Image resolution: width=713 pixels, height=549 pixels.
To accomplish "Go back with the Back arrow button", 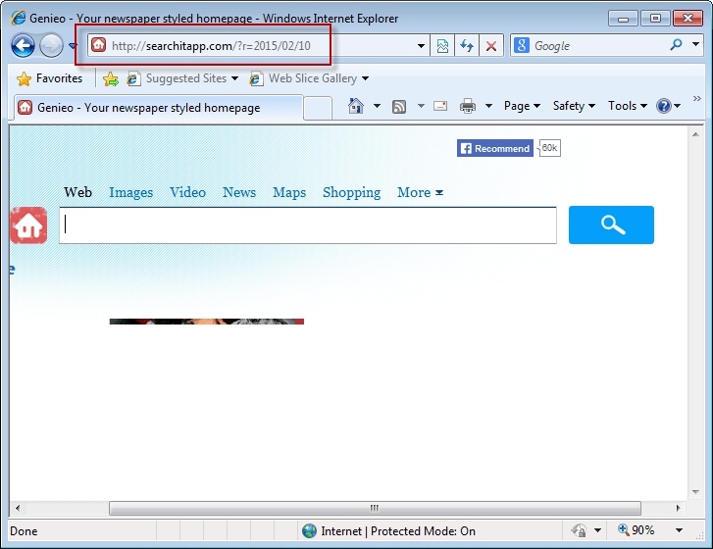I will pos(23,45).
